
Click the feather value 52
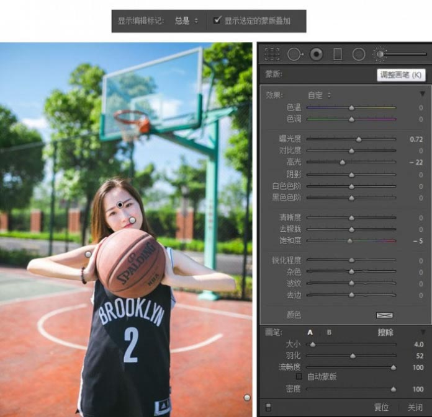tap(420, 356)
